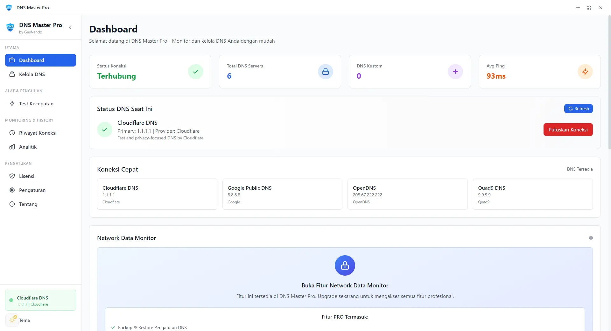Open Riwayat Koneksi history page
Image resolution: width=611 pixels, height=331 pixels.
[x=40, y=133]
